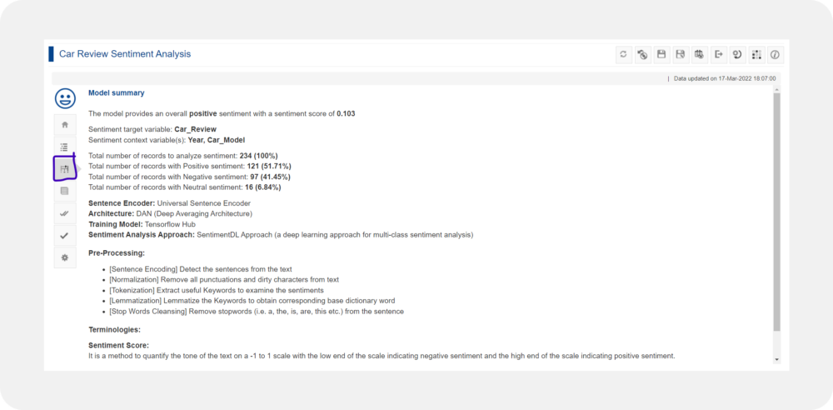
Task: Click the undo-with-globe toolbar icon
Action: pos(642,55)
